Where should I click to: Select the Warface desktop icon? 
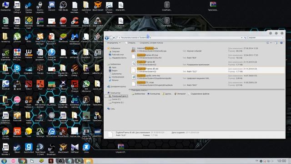pos(29,54)
